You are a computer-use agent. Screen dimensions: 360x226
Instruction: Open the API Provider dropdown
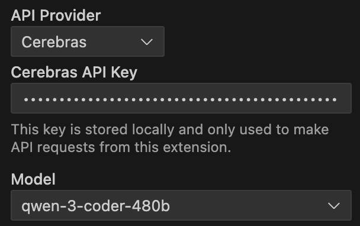tap(88, 41)
